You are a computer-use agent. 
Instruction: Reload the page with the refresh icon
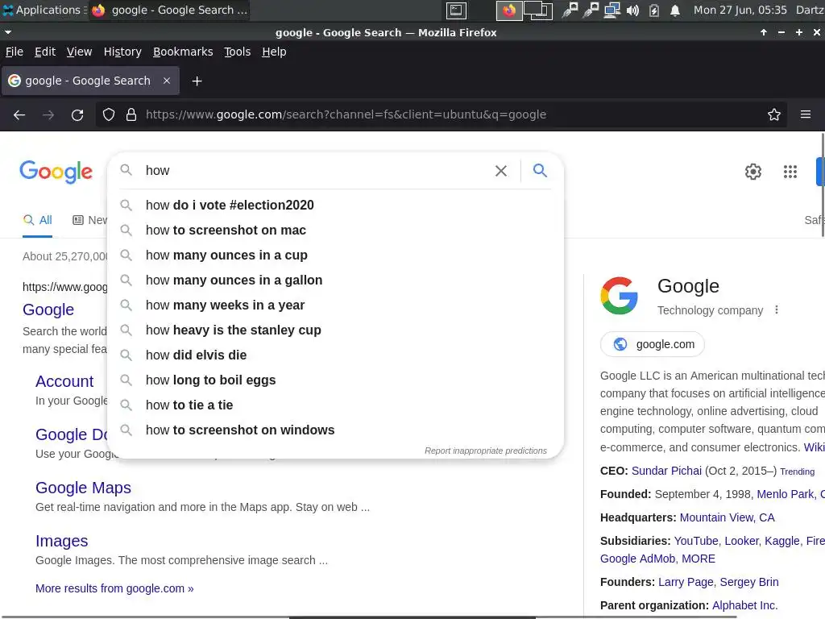coord(77,114)
